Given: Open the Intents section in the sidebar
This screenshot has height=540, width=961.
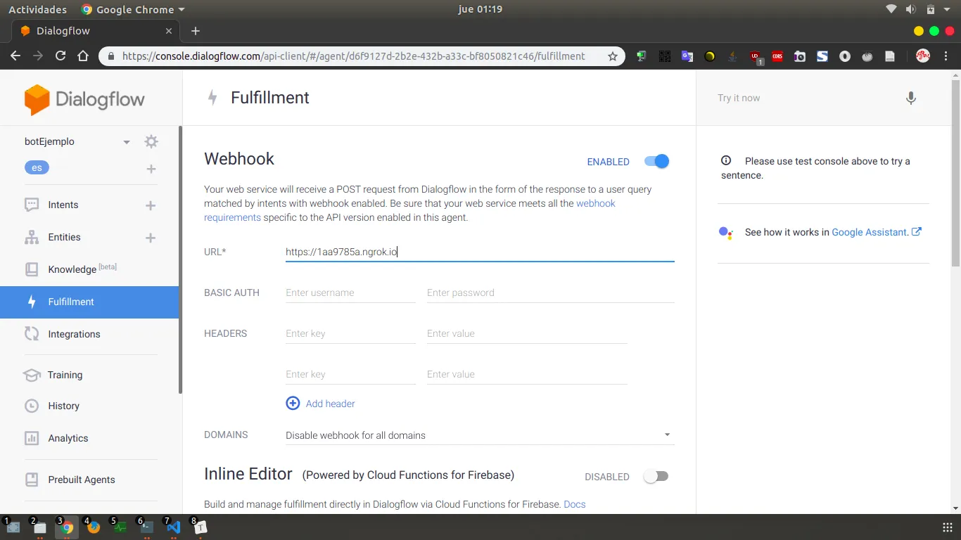Looking at the screenshot, I should click(x=63, y=205).
